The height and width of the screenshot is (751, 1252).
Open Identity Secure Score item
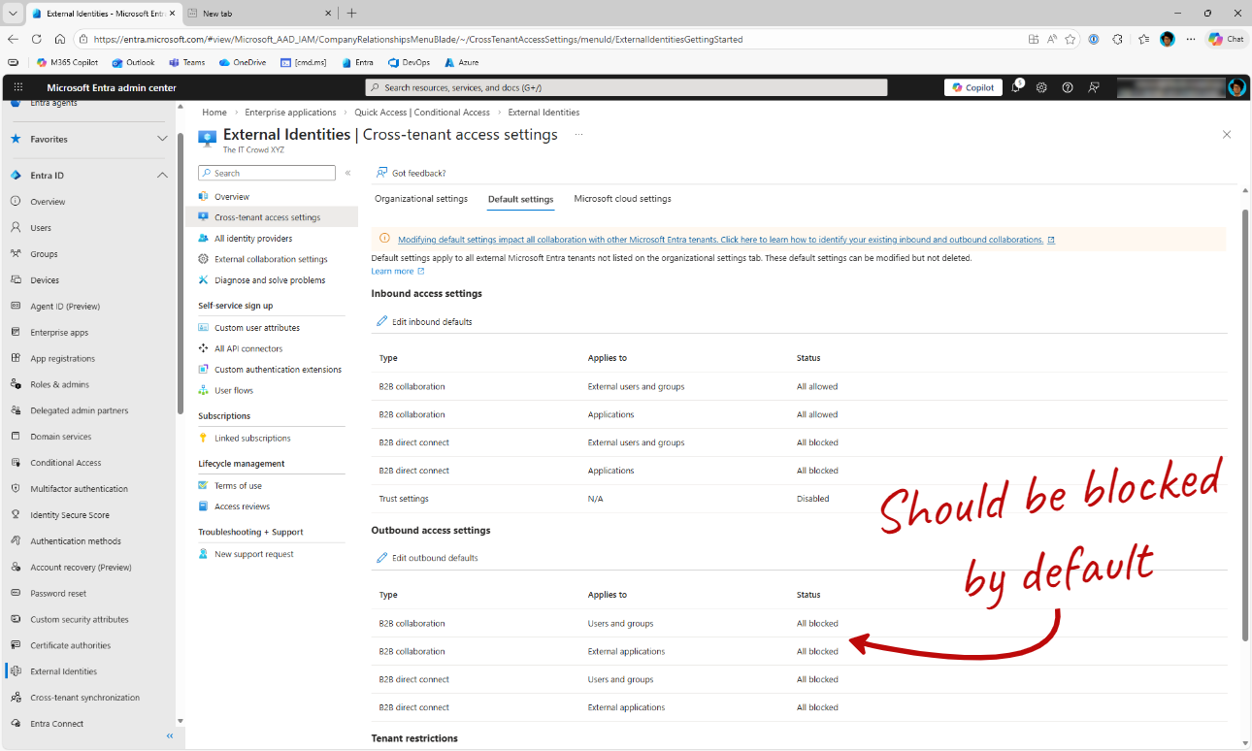coord(70,515)
